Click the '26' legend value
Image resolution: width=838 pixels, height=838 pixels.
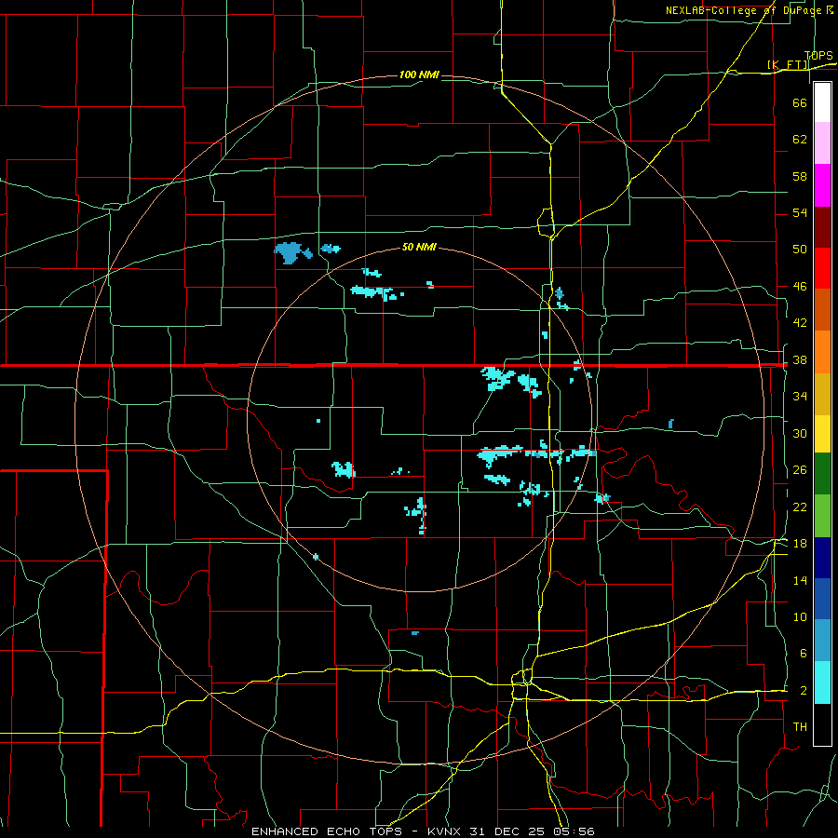[x=800, y=470]
